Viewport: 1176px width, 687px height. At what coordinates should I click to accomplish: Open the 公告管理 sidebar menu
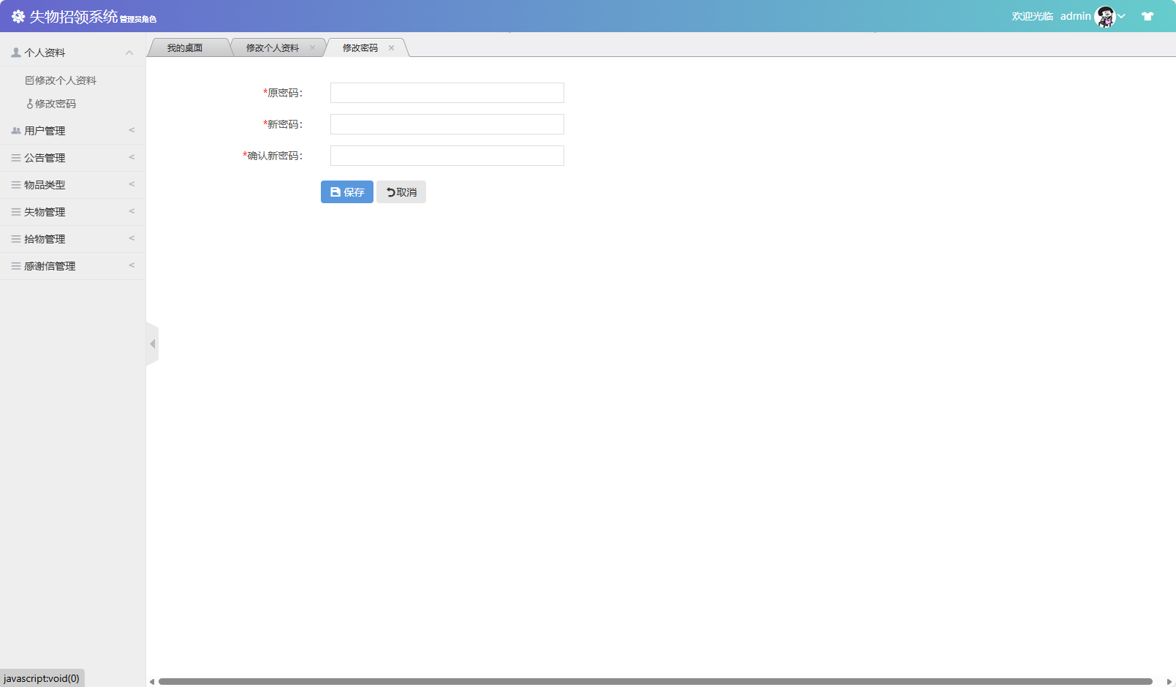[x=73, y=158]
